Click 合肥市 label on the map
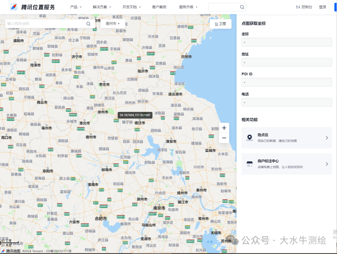This screenshot has height=254, width=337. coord(101,218)
